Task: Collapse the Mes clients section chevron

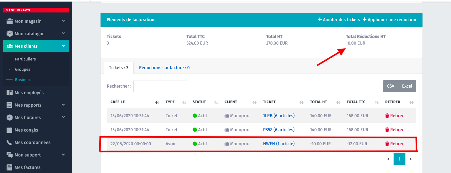Action: tap(63, 46)
